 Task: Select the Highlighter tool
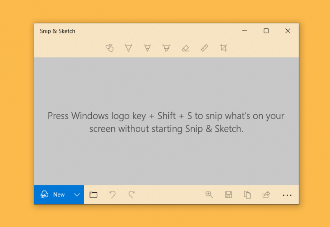point(166,48)
